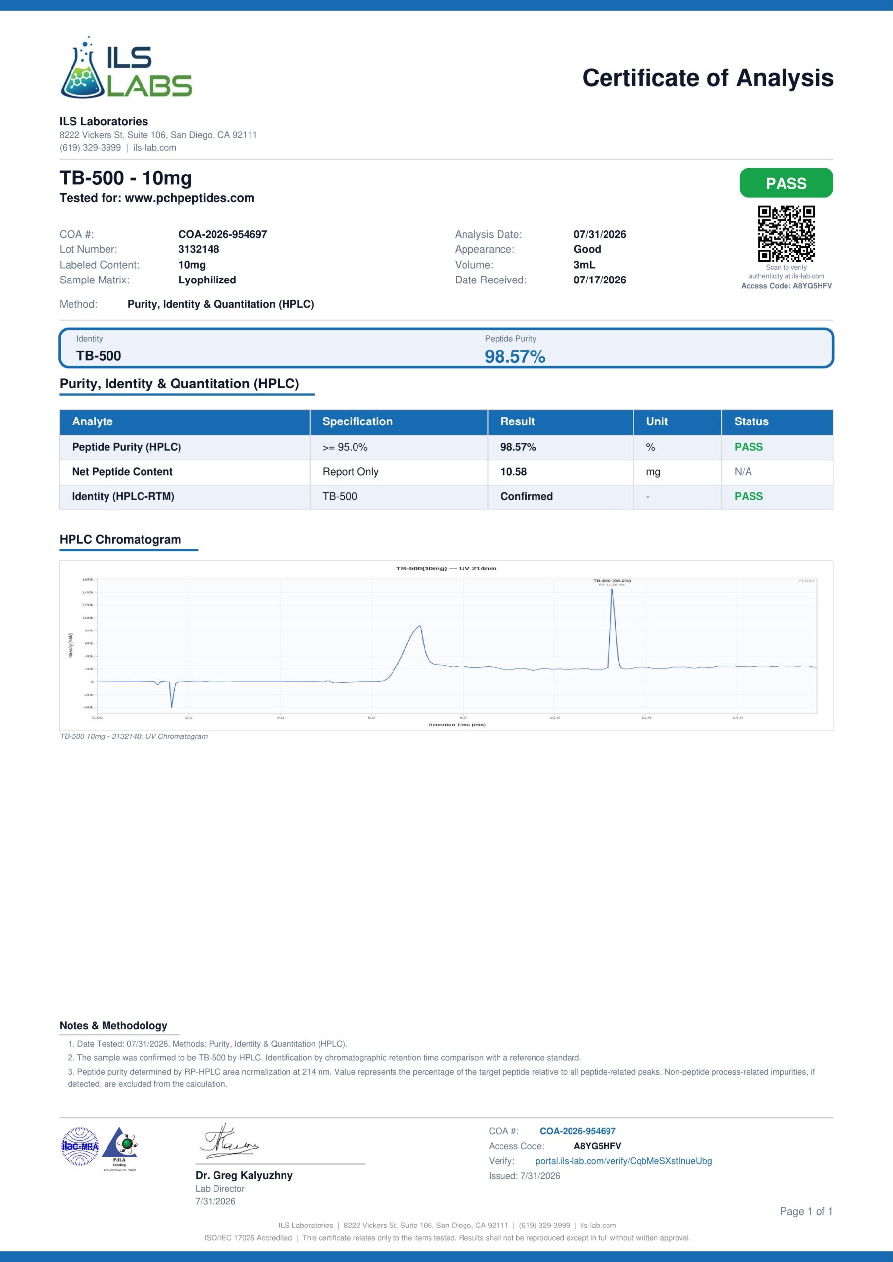The width and height of the screenshot is (893, 1262).
Task: Click Date Received value 07/17/2026
Action: 600,280
